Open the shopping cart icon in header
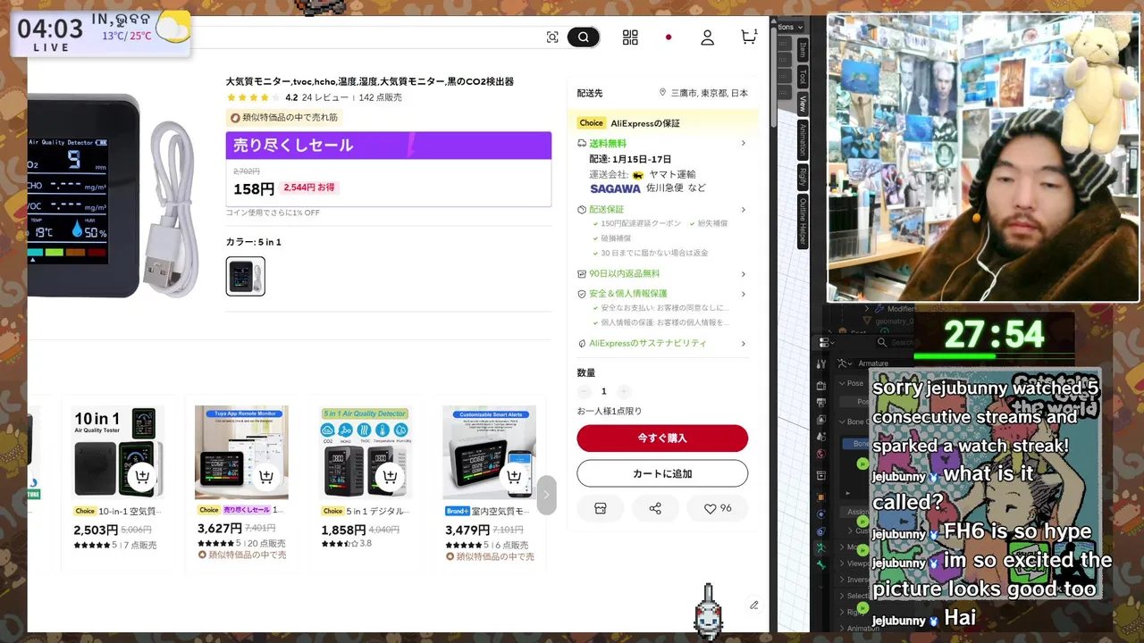Viewport: 1144px width, 643px height. coord(749,37)
